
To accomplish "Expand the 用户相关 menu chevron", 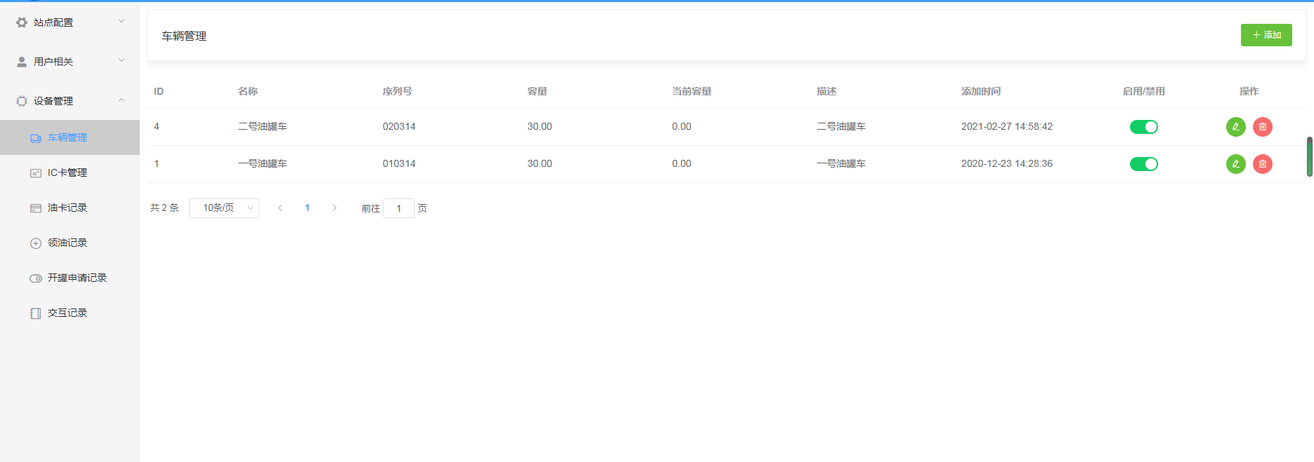I will coord(121,60).
